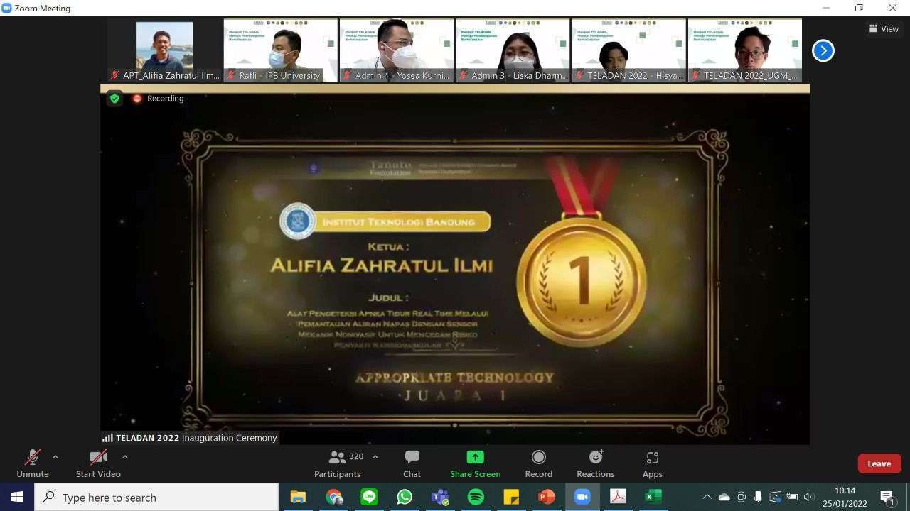Open Adobe Acrobat from the taskbar
The width and height of the screenshot is (910, 511).
(x=618, y=497)
